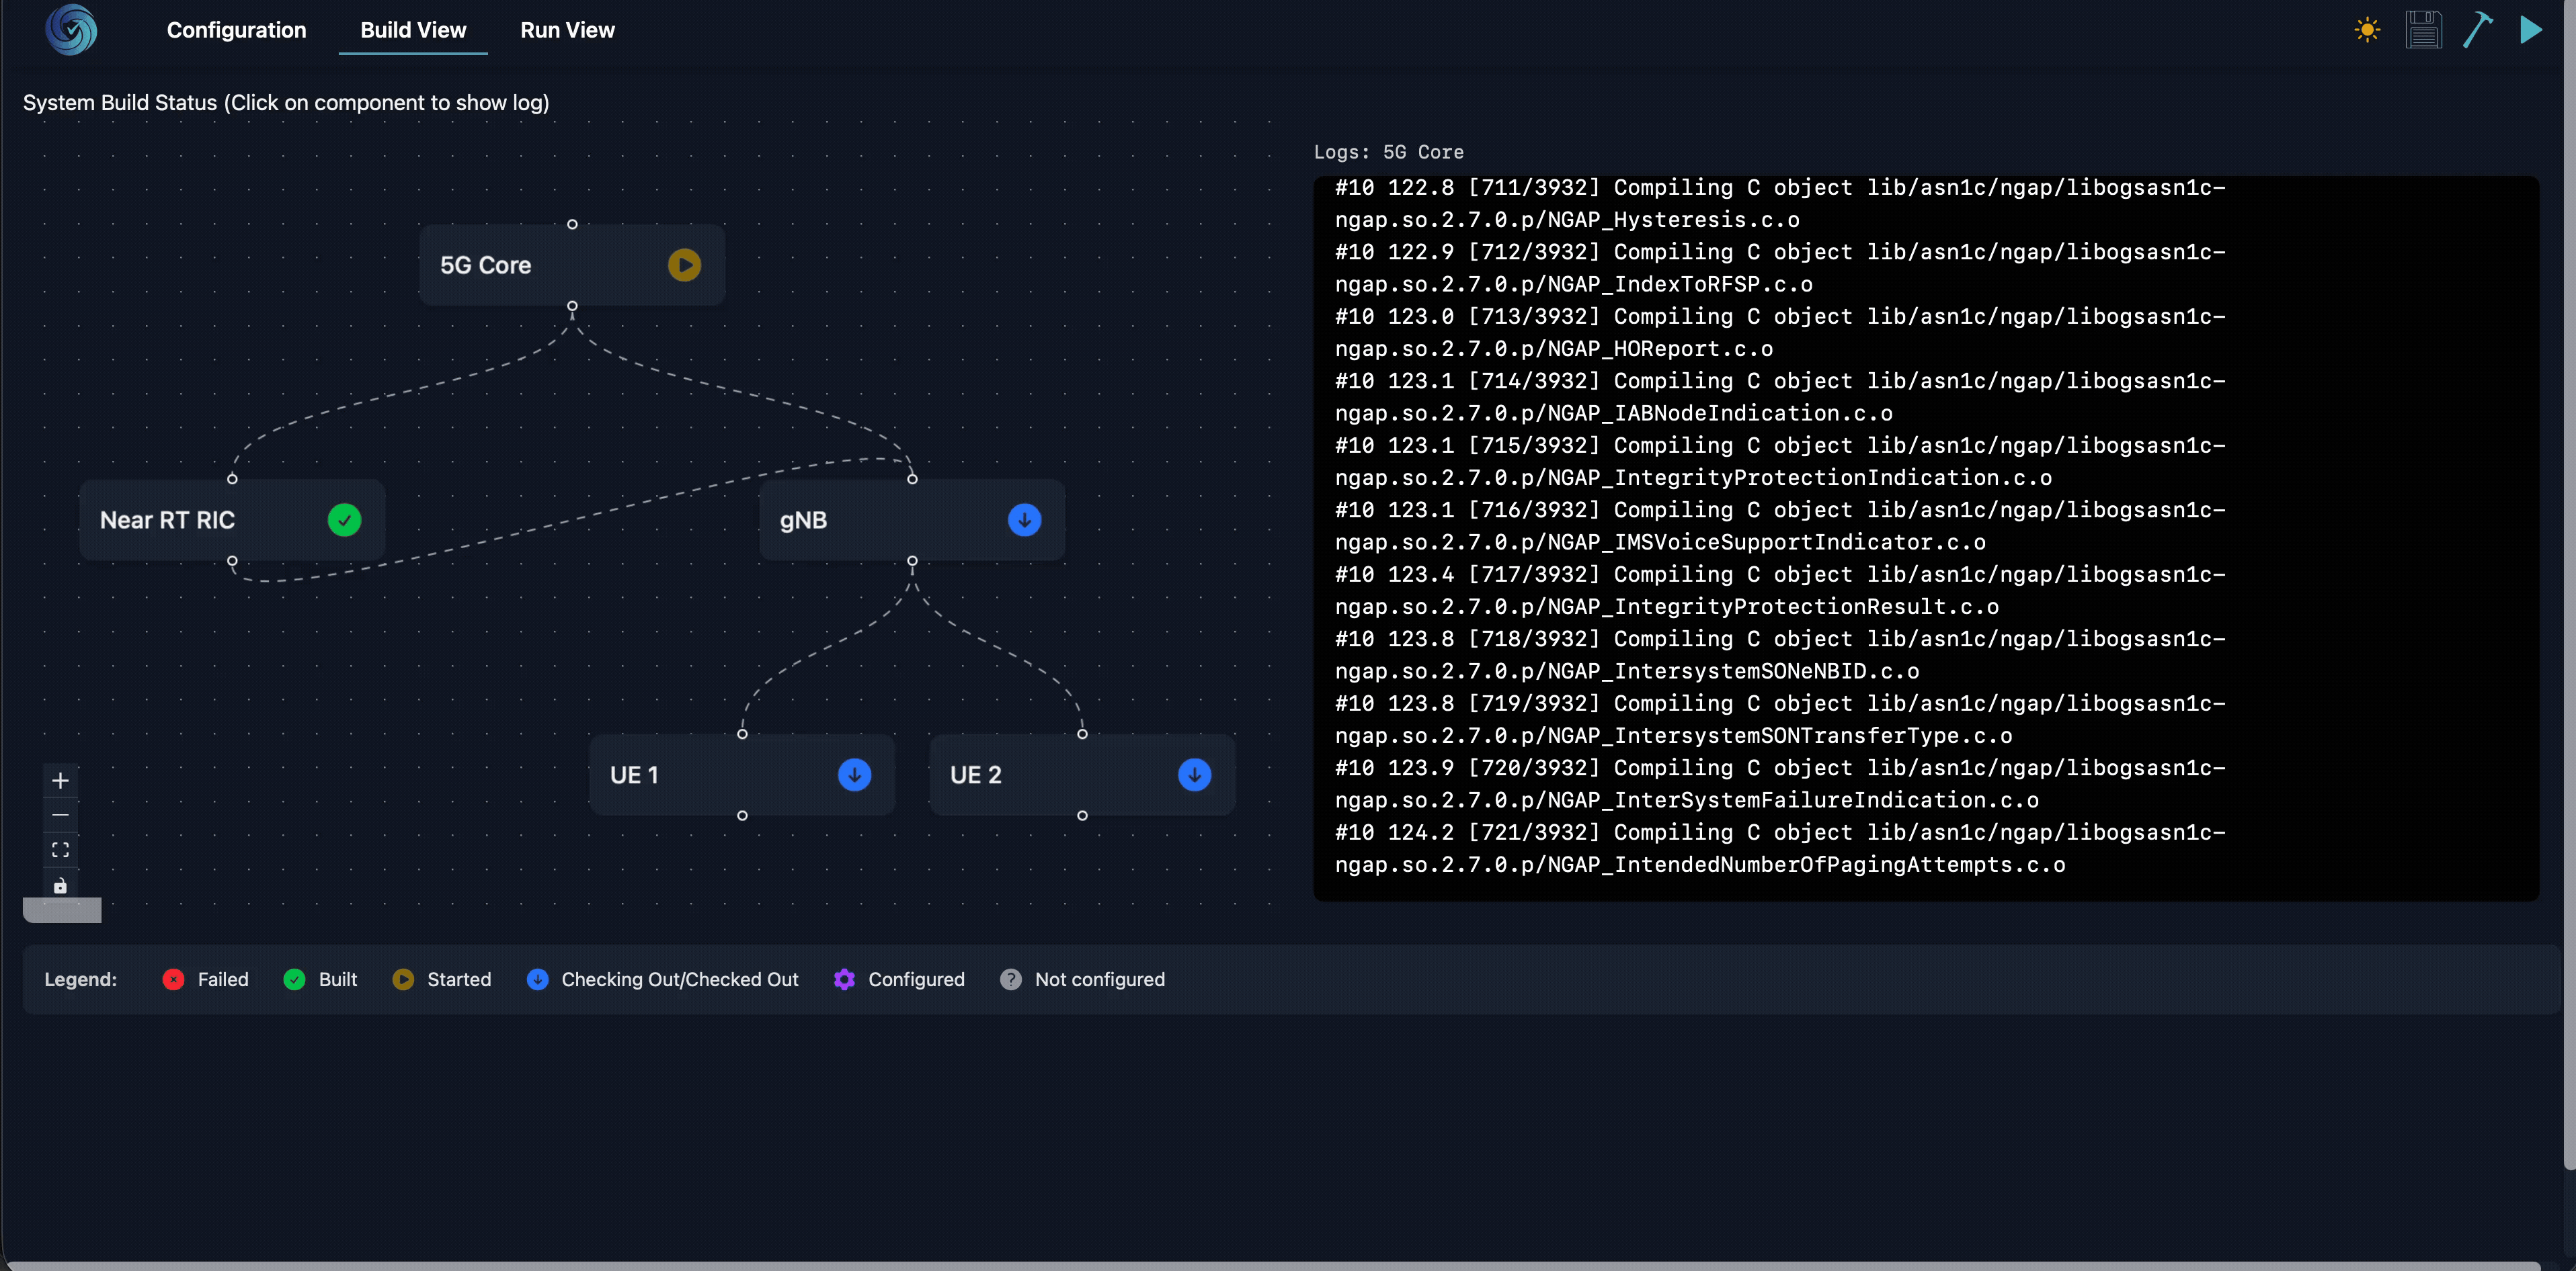
Task: Click the save floppy disk icon
Action: (x=2423, y=30)
